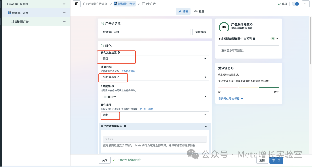Select the 编辑 tab
Viewport: 312px width, 167px height.
pos(183,11)
